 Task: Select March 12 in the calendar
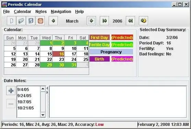[x=10, y=54]
